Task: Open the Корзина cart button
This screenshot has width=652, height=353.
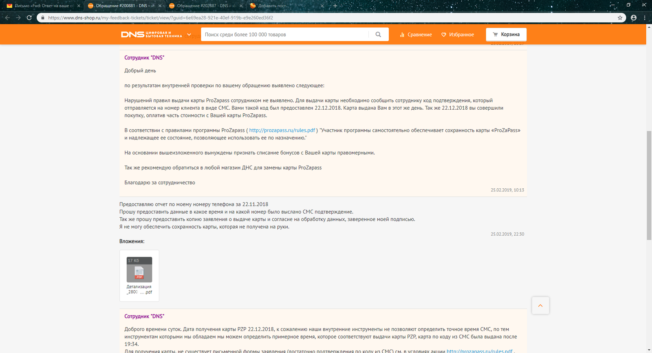Action: 506,35
